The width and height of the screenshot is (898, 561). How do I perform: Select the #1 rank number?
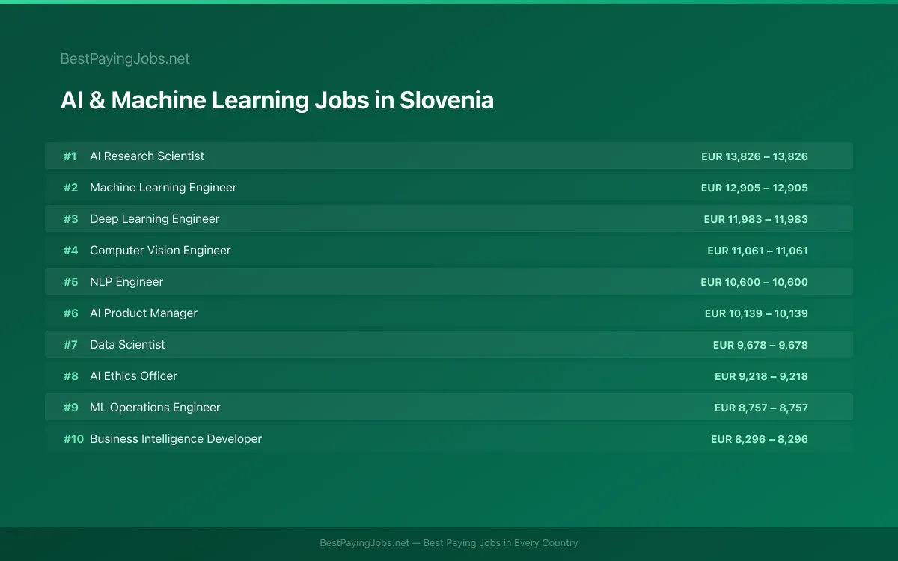click(70, 156)
